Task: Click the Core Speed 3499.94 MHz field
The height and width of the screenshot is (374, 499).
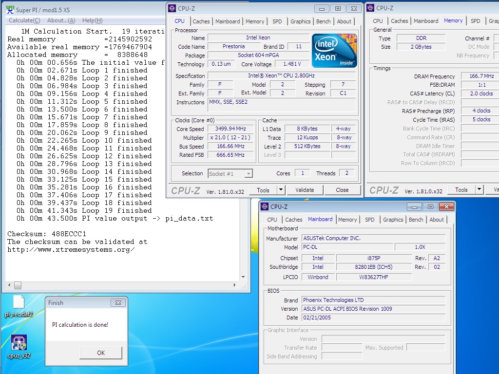Action: click(230, 129)
